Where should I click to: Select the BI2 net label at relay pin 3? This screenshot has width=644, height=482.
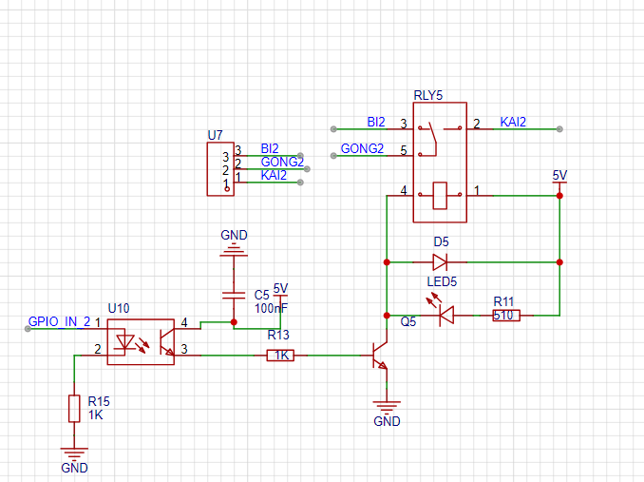[376, 122]
